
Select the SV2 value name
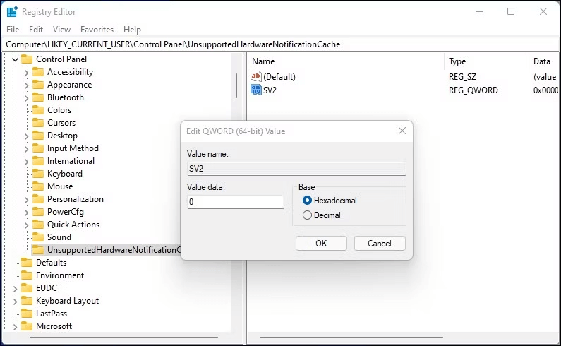point(270,90)
